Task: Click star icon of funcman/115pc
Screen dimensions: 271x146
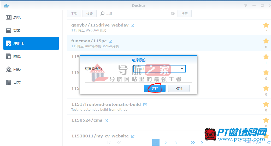Action: coord(266,41)
